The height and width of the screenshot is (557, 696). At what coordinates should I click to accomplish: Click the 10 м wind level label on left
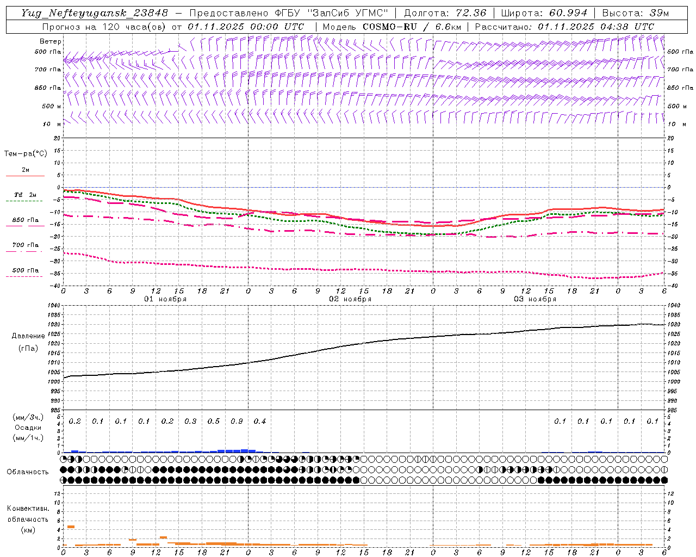pyautogui.click(x=52, y=124)
